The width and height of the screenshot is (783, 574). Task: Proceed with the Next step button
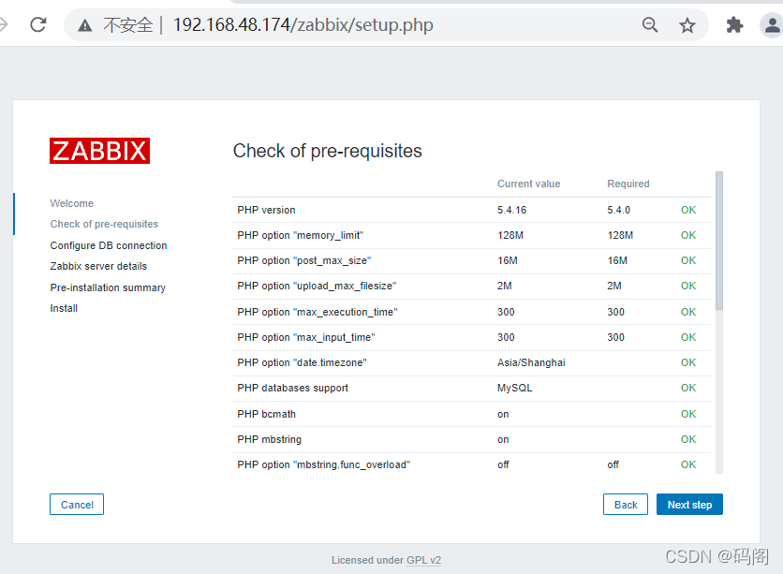pyautogui.click(x=689, y=504)
